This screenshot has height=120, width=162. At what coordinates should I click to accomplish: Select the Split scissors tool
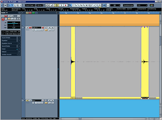coord(76,5)
